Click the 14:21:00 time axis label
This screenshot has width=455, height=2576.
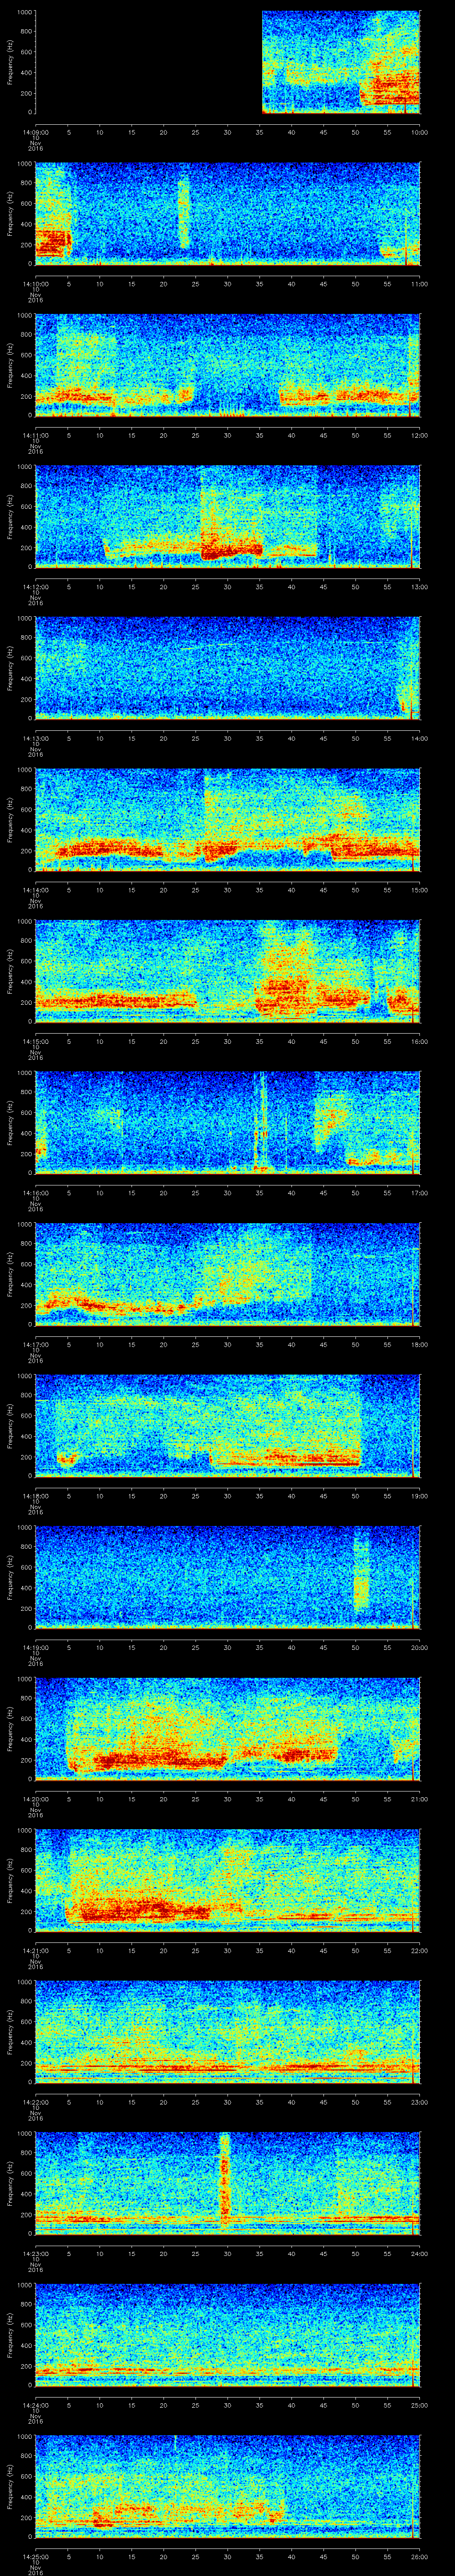pos(35,1950)
